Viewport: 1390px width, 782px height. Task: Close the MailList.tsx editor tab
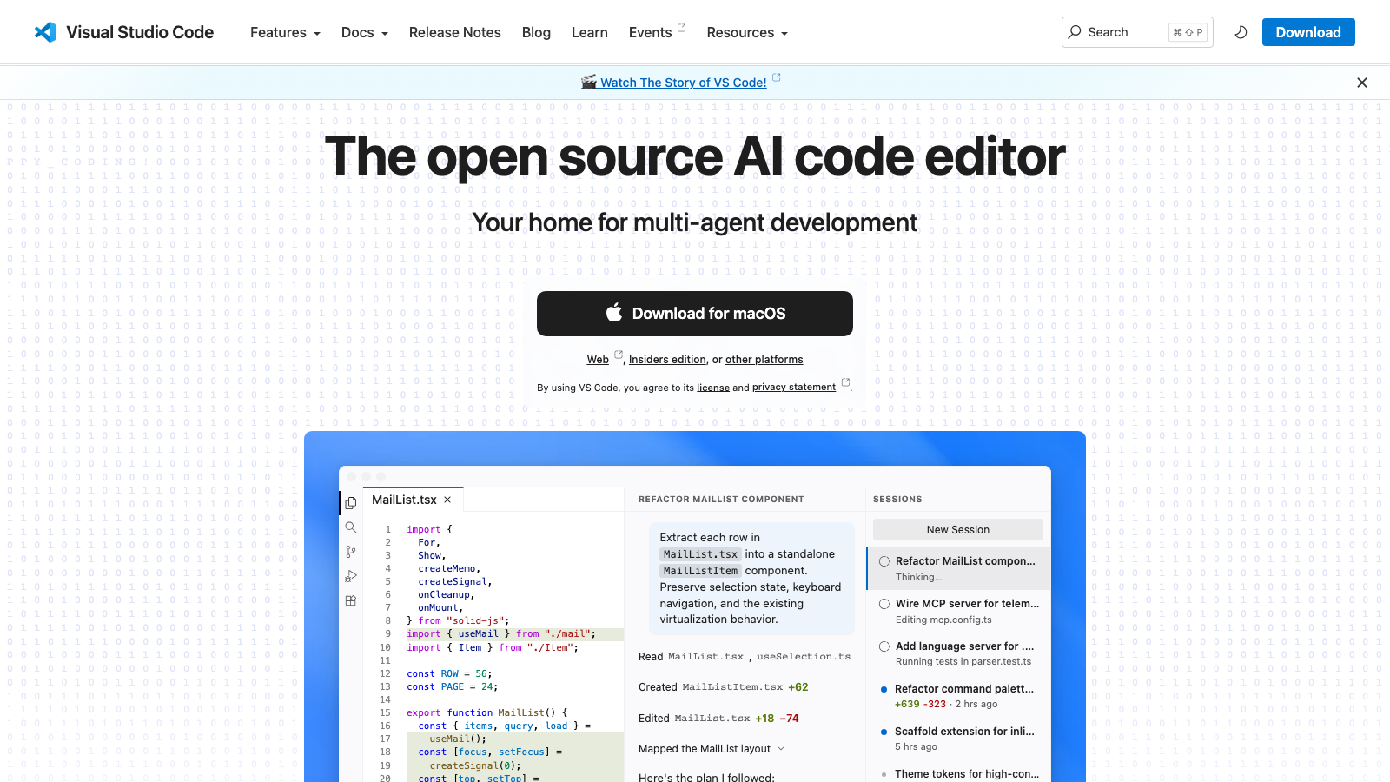coord(447,500)
